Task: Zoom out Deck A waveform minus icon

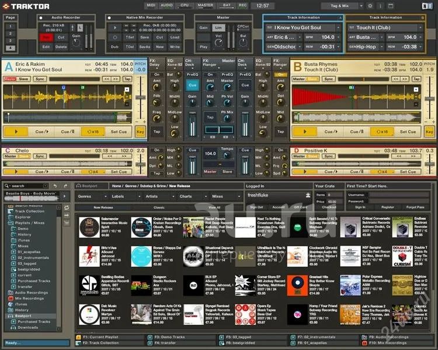Action: point(127,104)
